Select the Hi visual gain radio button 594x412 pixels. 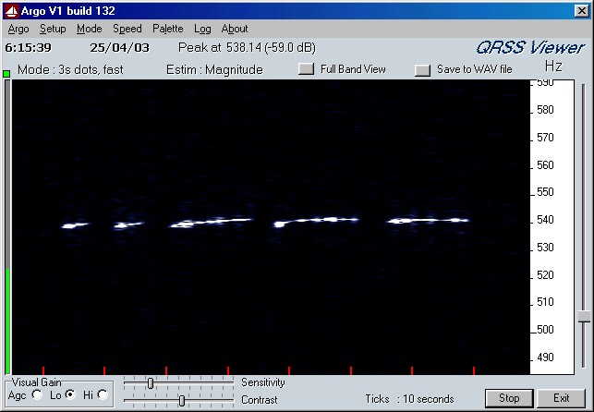coord(103,395)
